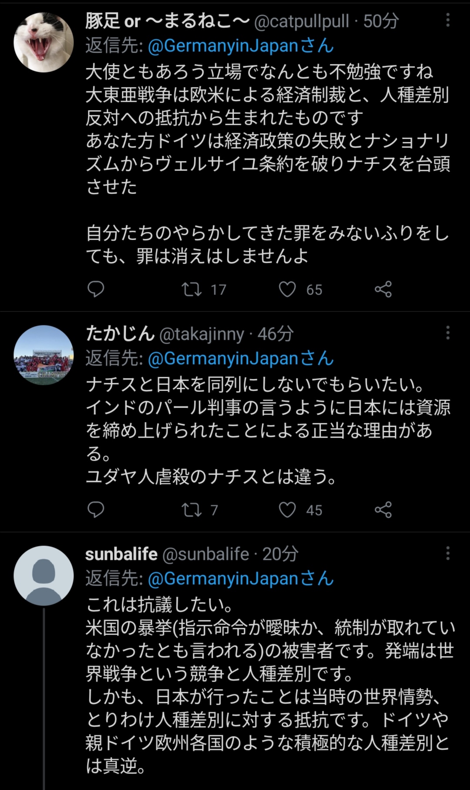Open more options for catpullpull tweet
This screenshot has width=470, height=790.
click(448, 20)
